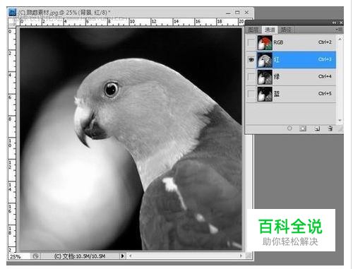Collapse the channels panel to icons

click(x=335, y=23)
